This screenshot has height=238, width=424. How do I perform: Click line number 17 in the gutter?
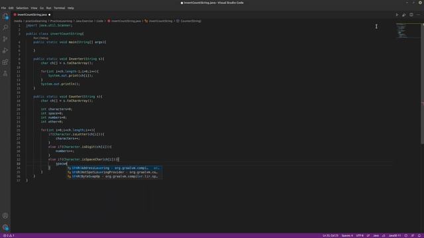[x=19, y=97]
